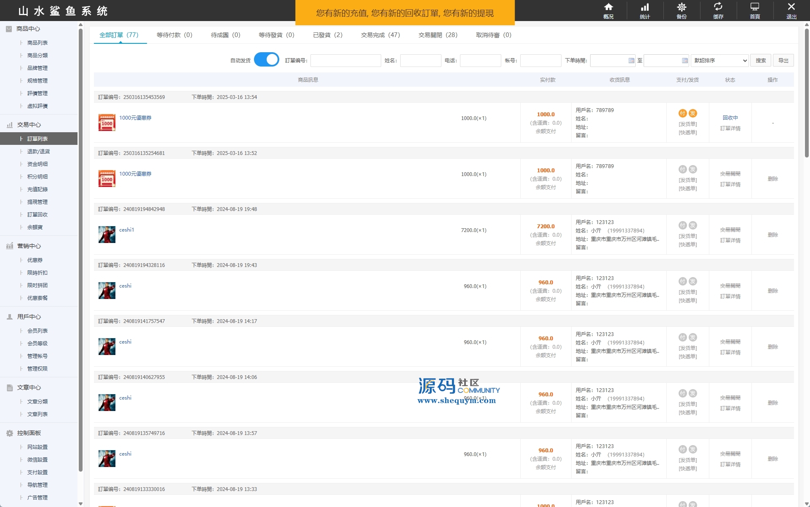Click the orange 发 icon on first order
This screenshot has width=810, height=507.
[693, 113]
